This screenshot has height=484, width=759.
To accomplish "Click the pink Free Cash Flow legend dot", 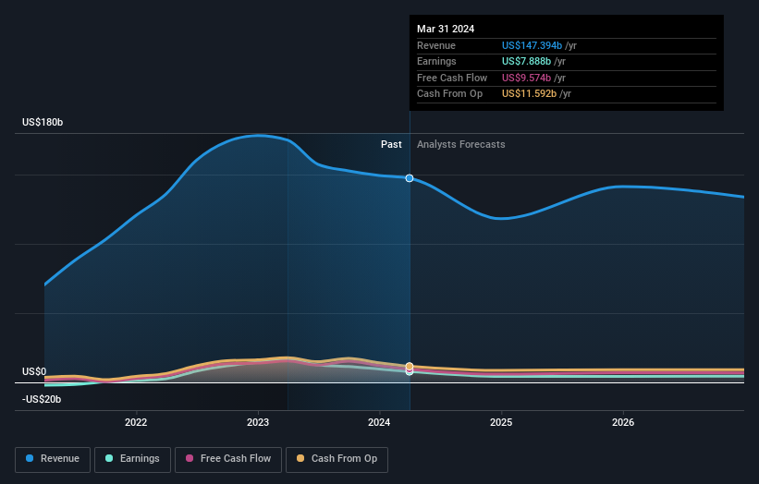I will coord(190,458).
